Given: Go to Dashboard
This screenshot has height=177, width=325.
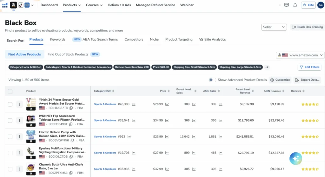Looking at the screenshot, I should tap(49, 5).
